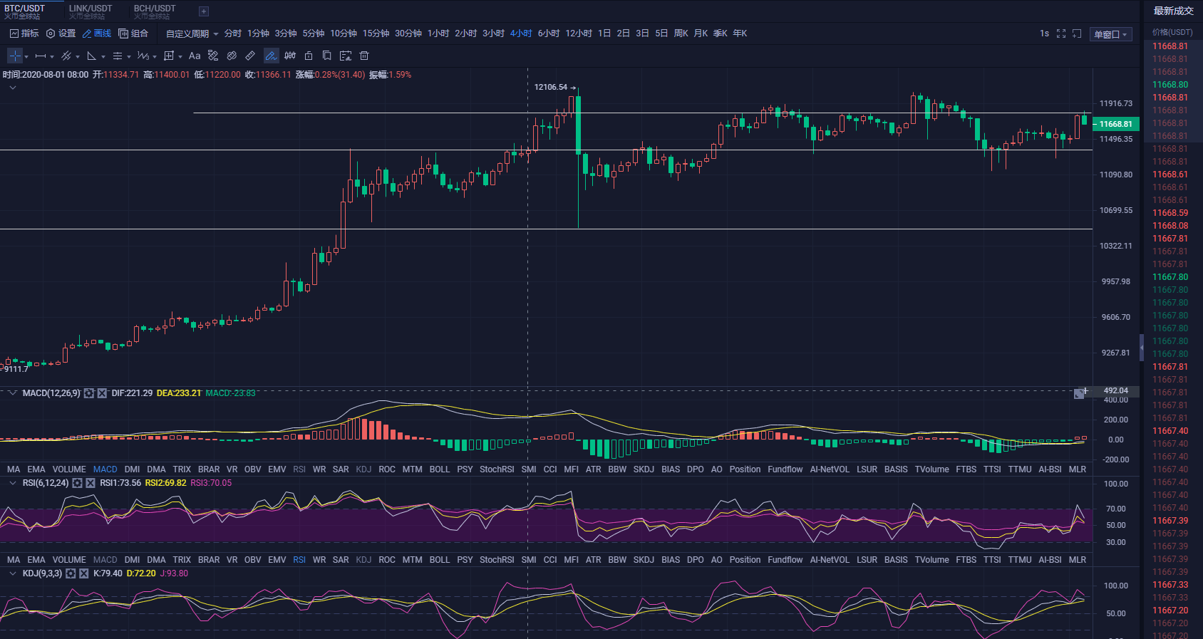
Task: Select the angle line drawing tool
Action: click(92, 56)
